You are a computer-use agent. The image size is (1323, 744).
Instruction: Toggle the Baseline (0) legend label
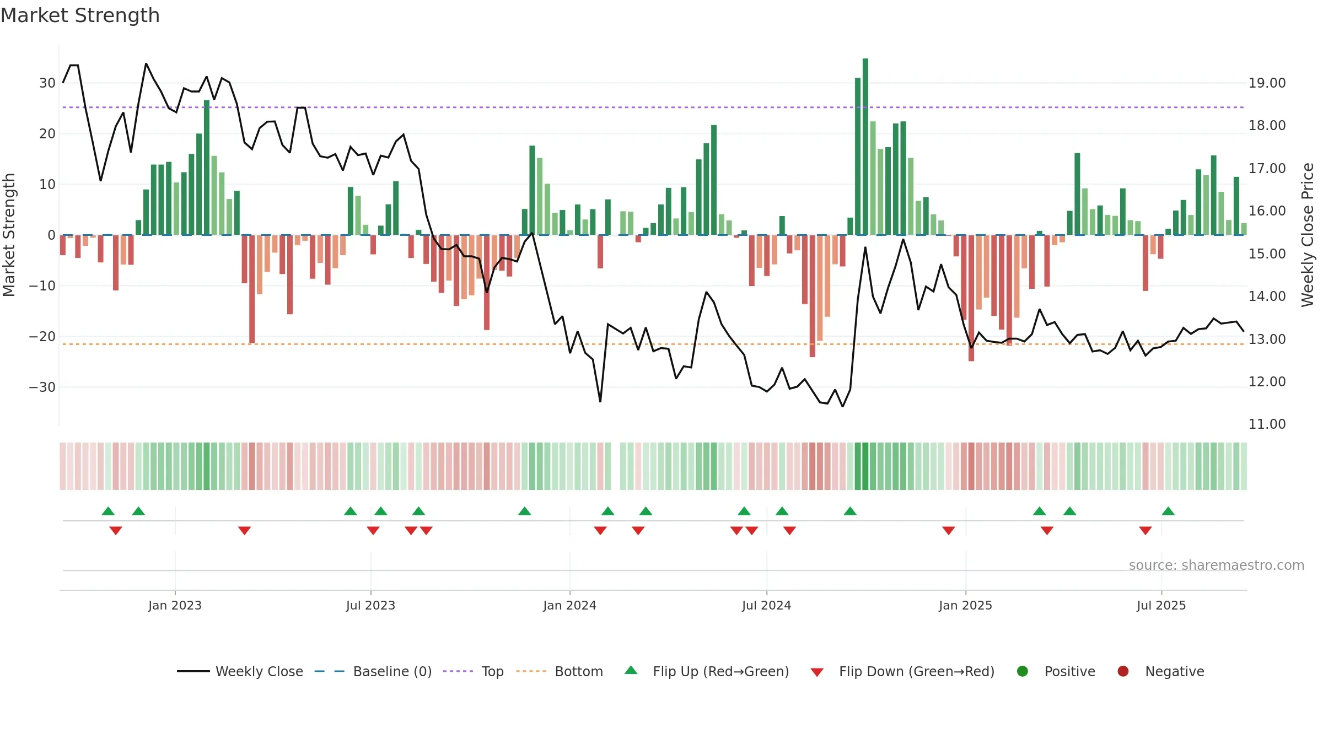[392, 672]
